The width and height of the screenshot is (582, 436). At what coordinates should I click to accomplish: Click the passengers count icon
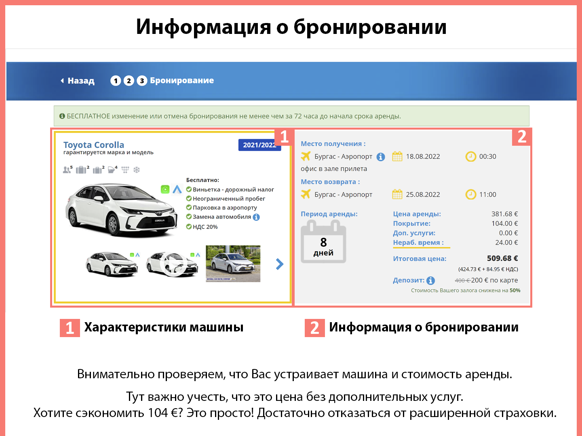pyautogui.click(x=68, y=170)
